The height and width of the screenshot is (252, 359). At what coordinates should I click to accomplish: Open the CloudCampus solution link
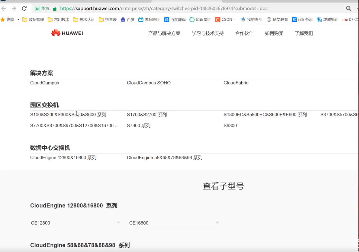click(x=45, y=83)
